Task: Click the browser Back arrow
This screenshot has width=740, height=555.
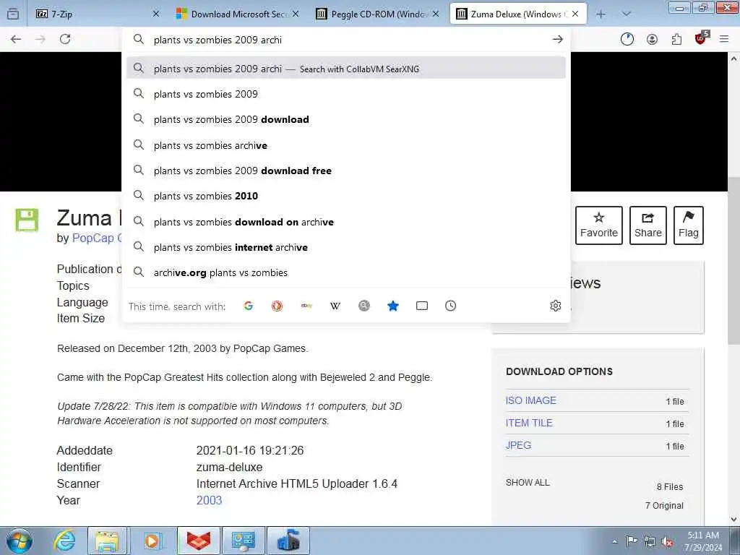Action: pos(16,39)
